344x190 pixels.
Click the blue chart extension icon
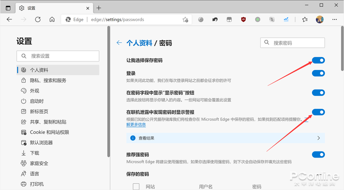coord(286,20)
